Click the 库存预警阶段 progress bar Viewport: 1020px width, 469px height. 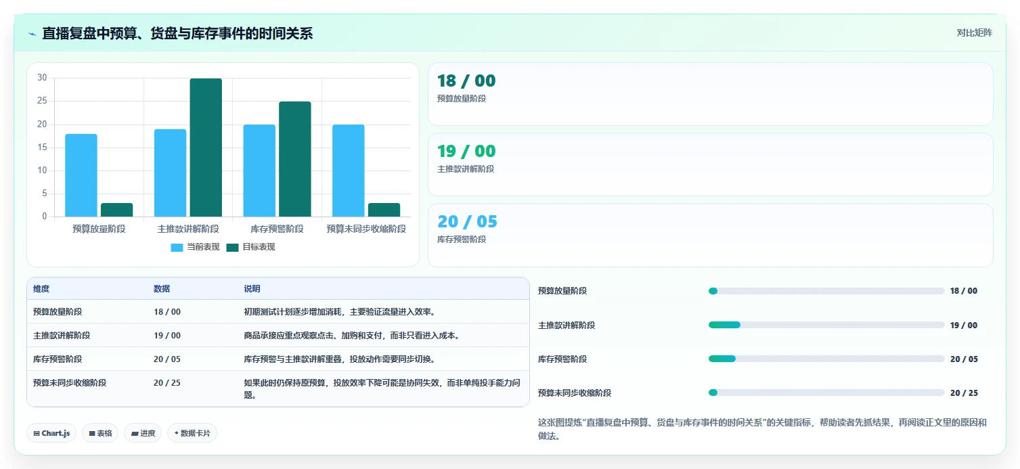pos(826,359)
